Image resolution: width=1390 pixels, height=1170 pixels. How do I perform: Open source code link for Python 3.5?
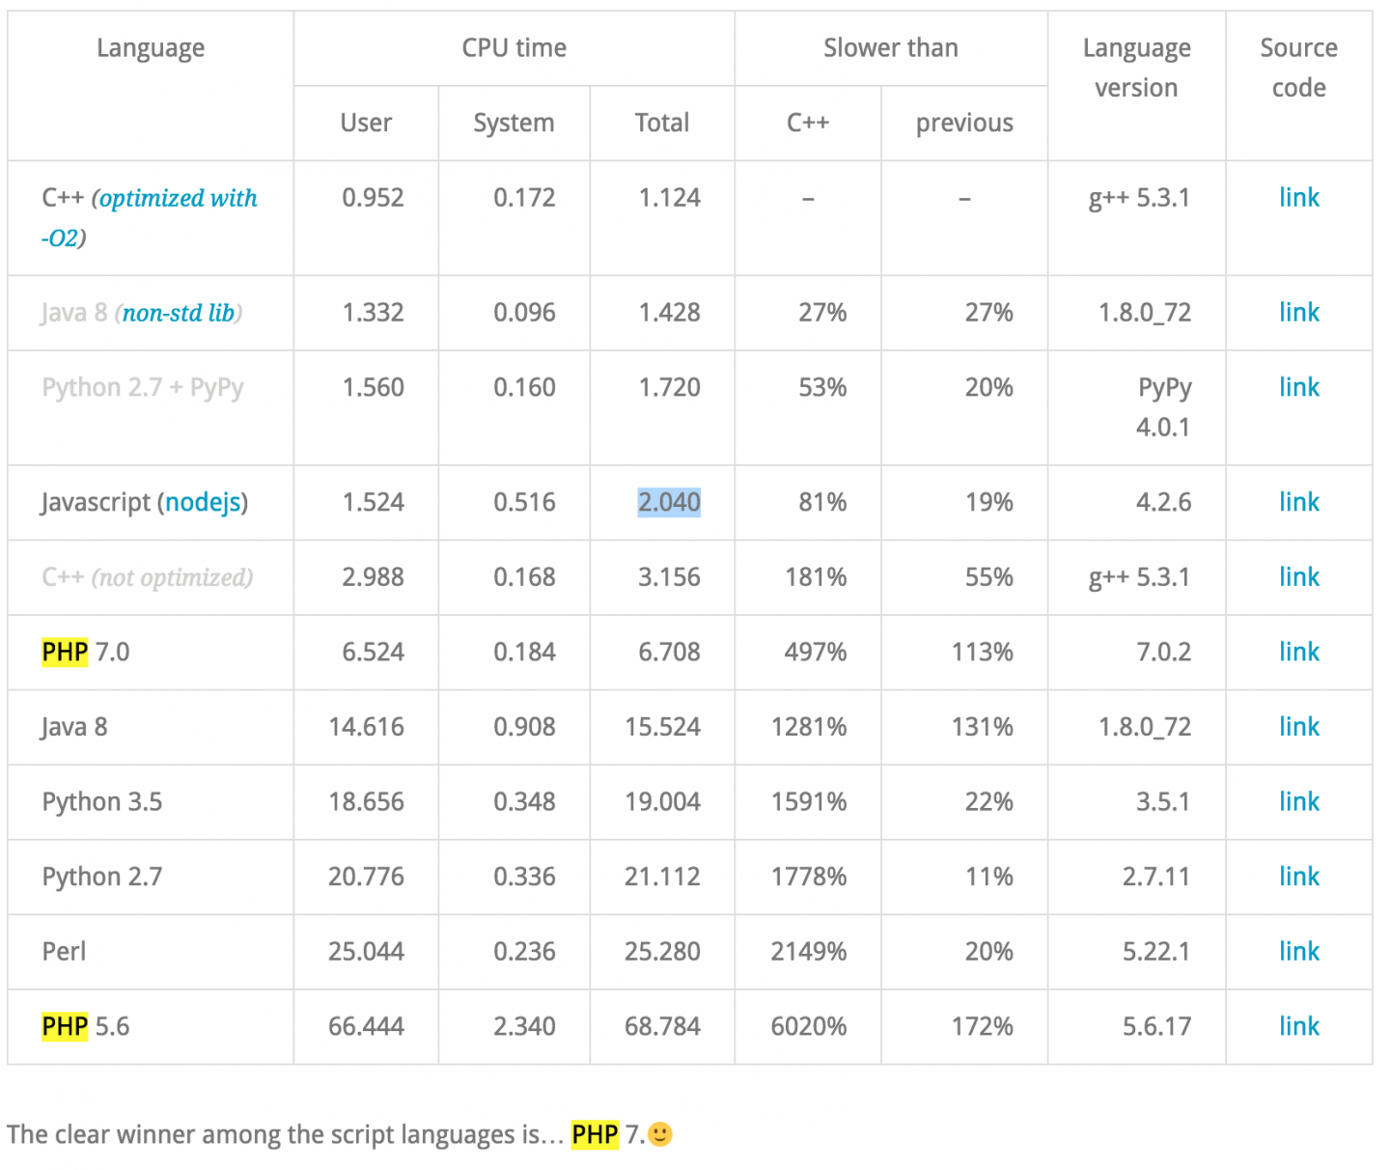click(x=1298, y=802)
